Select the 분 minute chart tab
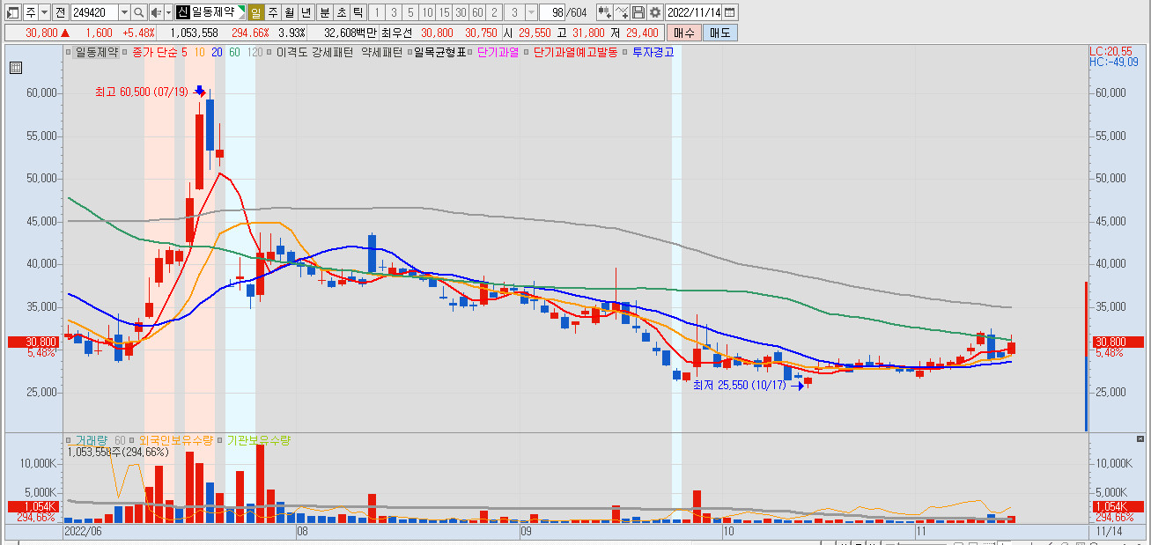The image size is (1151, 545). 324,12
